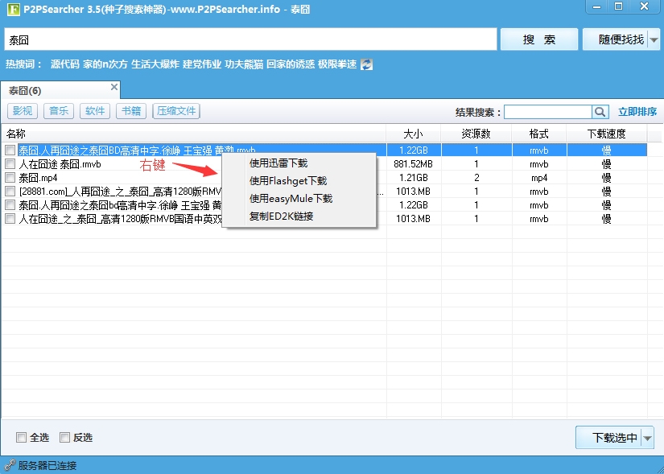Pick 使用easyMule下载 from the context menu

[x=291, y=199]
